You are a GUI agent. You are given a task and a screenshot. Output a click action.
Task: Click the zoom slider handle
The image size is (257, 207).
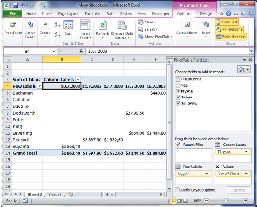(226, 200)
